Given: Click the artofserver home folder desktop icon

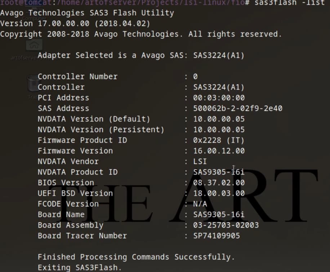Looking at the screenshot, I should coord(34,45).
